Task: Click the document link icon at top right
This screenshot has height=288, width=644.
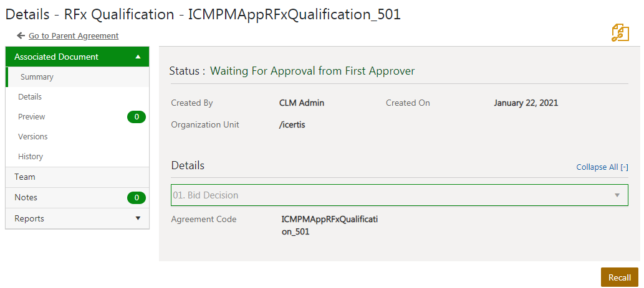Action: (x=620, y=33)
